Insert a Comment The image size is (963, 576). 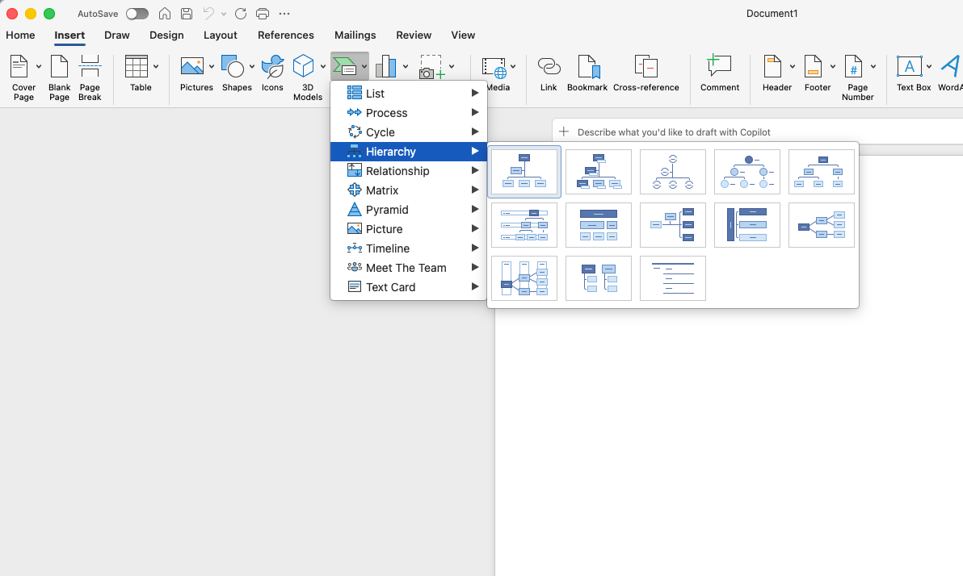[720, 73]
